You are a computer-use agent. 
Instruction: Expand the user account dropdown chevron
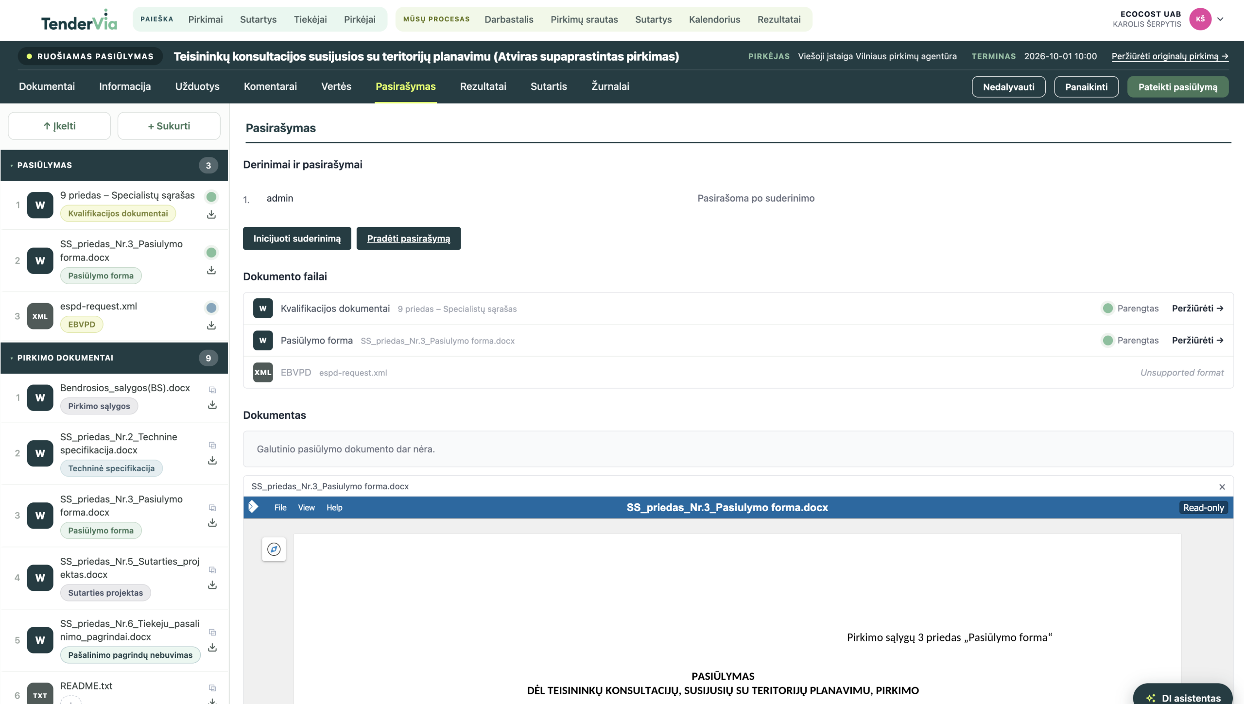(1220, 19)
